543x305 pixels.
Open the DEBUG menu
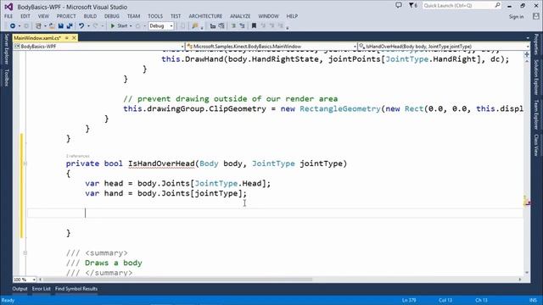112,16
